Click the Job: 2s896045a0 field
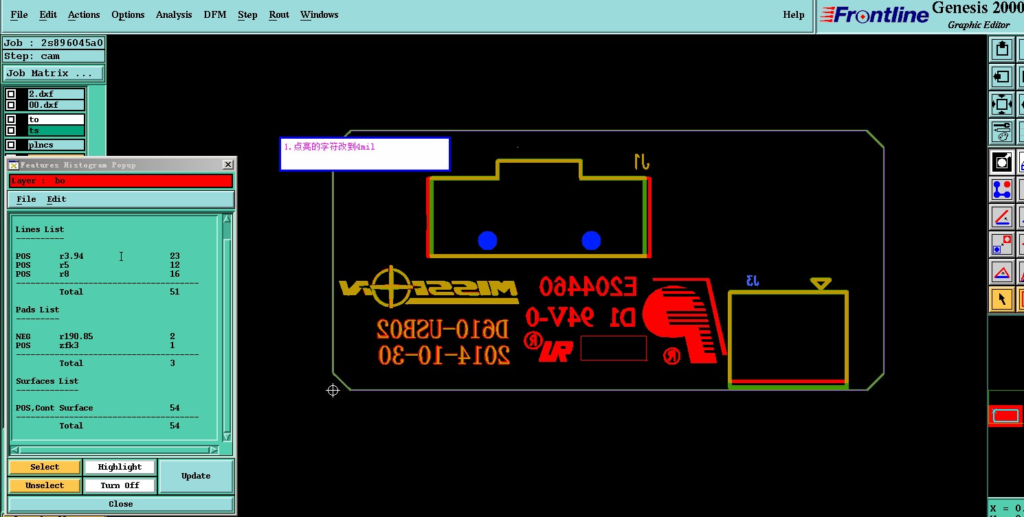Image resolution: width=1024 pixels, height=517 pixels. point(54,43)
